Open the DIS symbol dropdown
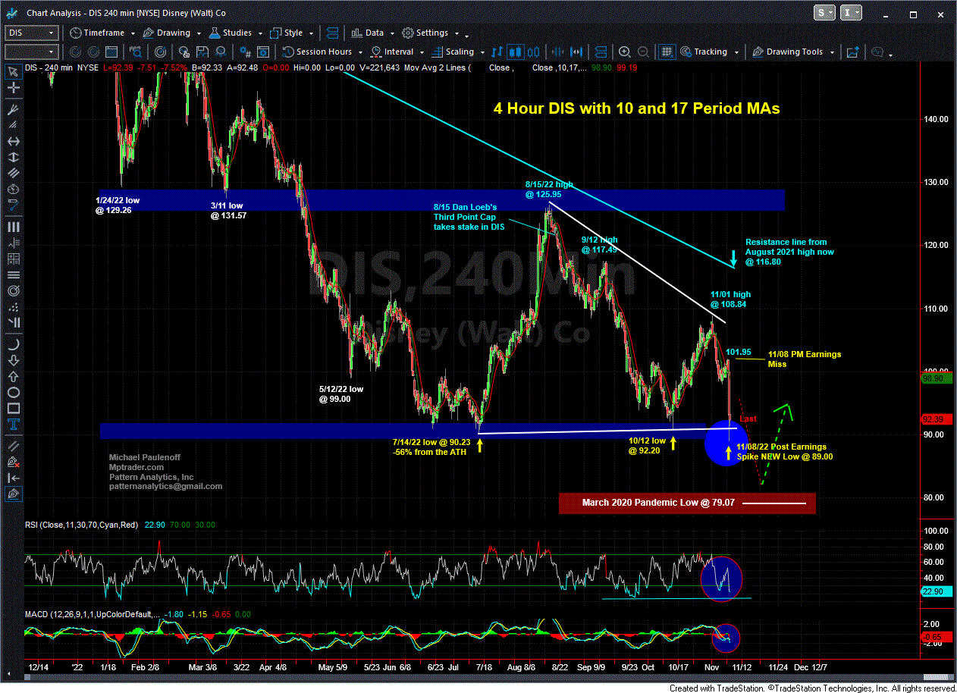 (51, 33)
